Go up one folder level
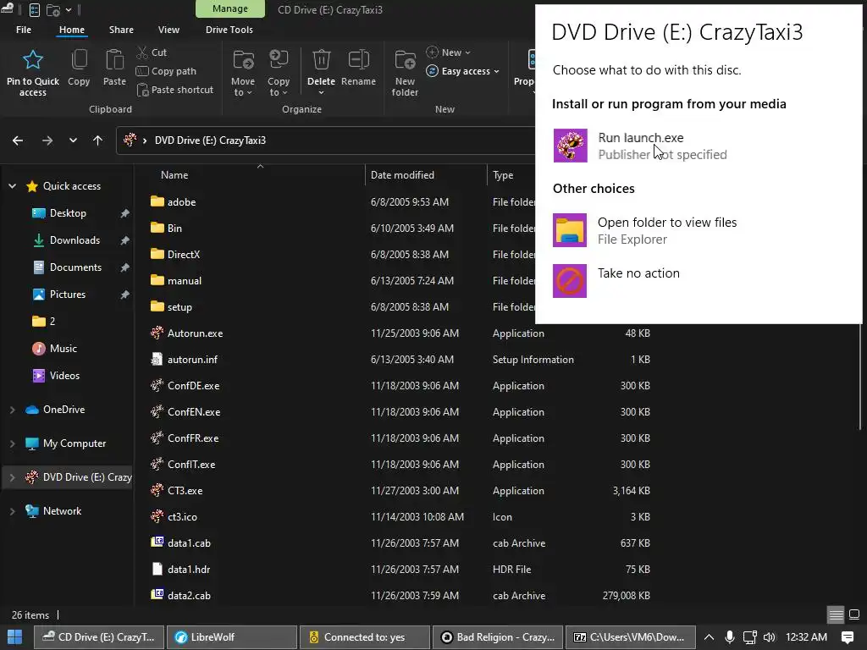 tap(98, 140)
